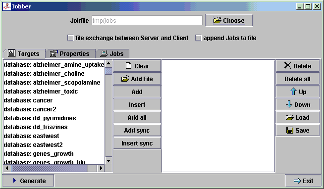
Task: Select database: alzheimer_choline
Action: [54, 74]
